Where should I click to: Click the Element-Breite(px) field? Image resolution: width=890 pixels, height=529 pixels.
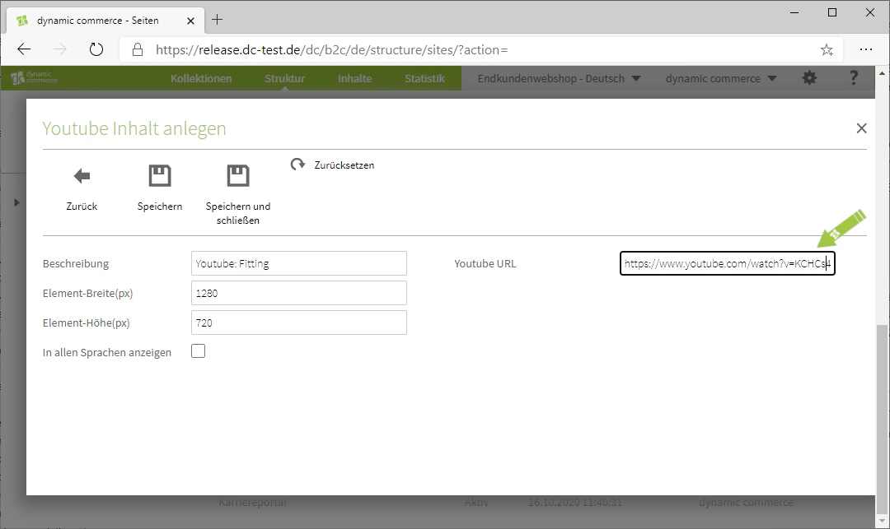(x=298, y=293)
